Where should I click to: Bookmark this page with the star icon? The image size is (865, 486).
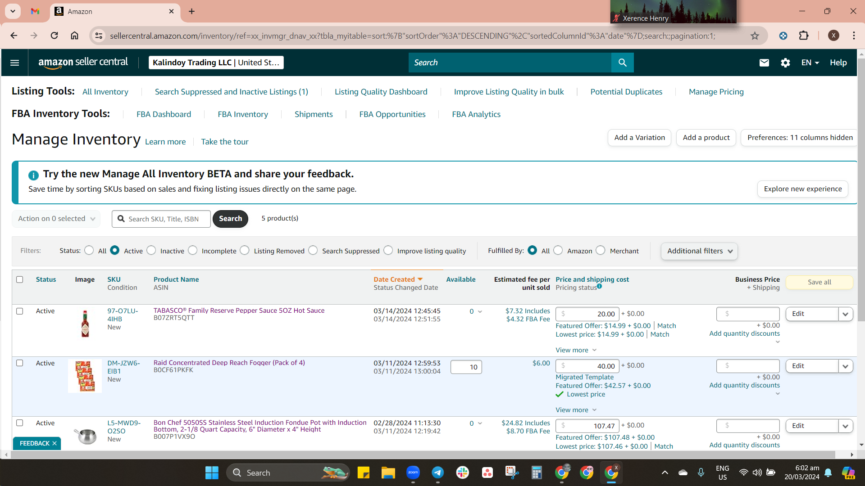click(x=755, y=36)
